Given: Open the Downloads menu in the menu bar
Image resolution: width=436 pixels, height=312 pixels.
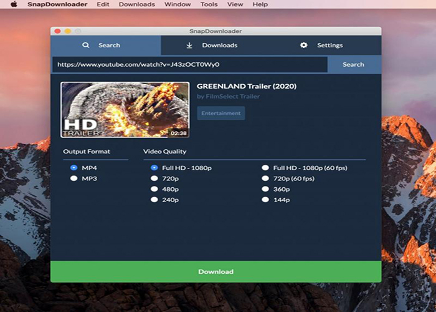Looking at the screenshot, I should tap(137, 4).
